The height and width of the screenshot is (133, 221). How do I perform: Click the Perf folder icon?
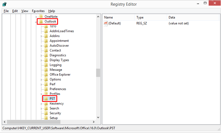click(46, 84)
